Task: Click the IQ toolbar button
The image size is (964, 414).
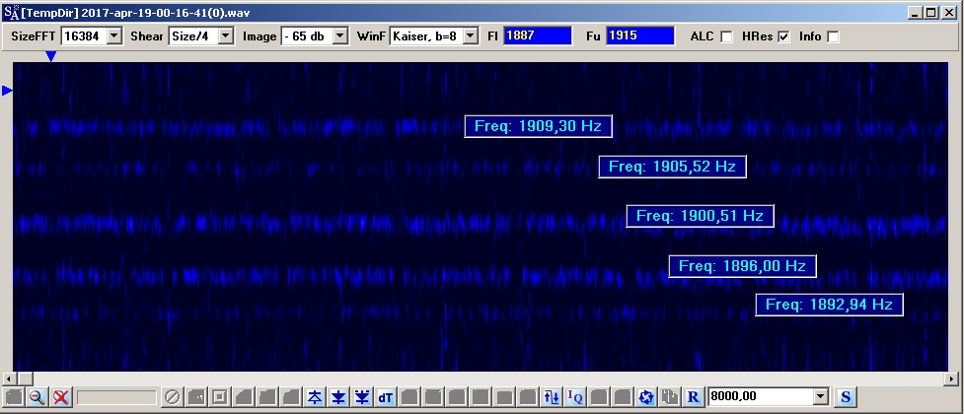Action: tap(575, 397)
